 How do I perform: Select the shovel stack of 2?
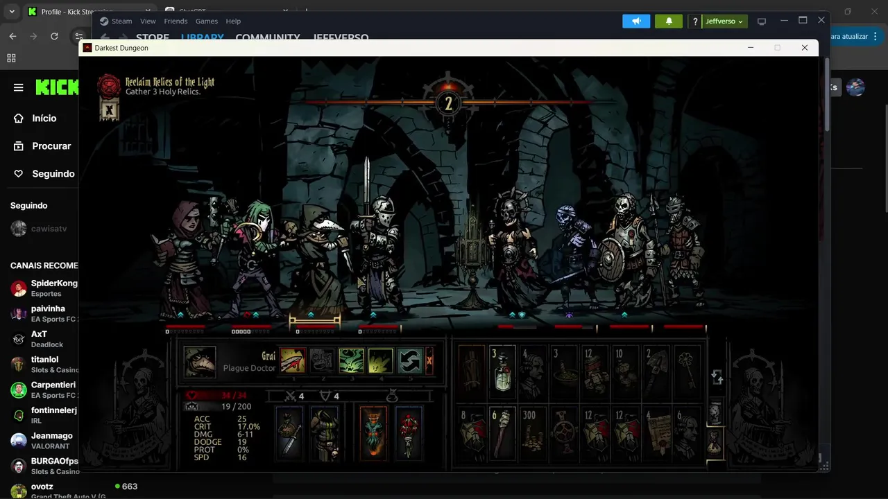click(x=656, y=372)
